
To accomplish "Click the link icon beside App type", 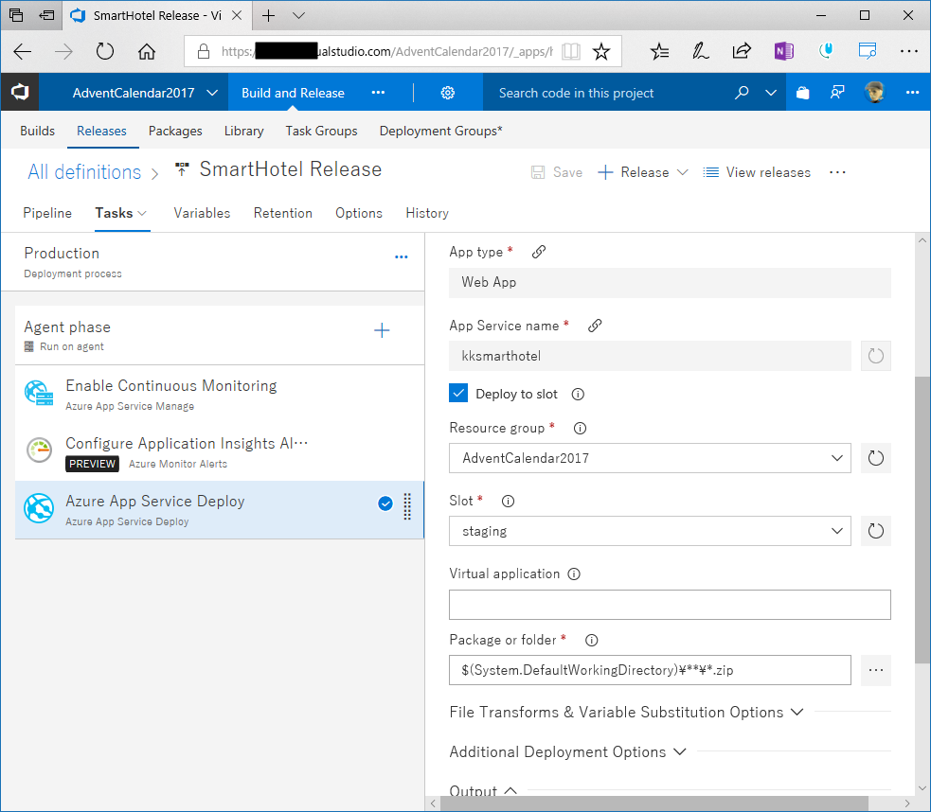I will click(x=539, y=252).
